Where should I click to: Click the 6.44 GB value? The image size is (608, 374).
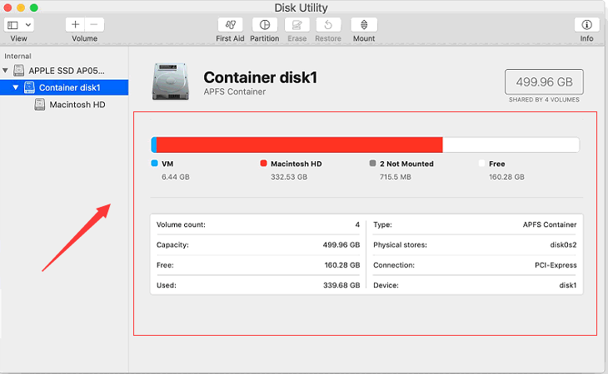[176, 177]
